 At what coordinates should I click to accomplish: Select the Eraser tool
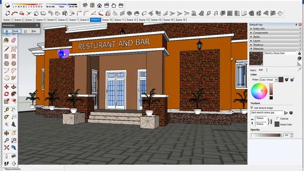(14, 40)
